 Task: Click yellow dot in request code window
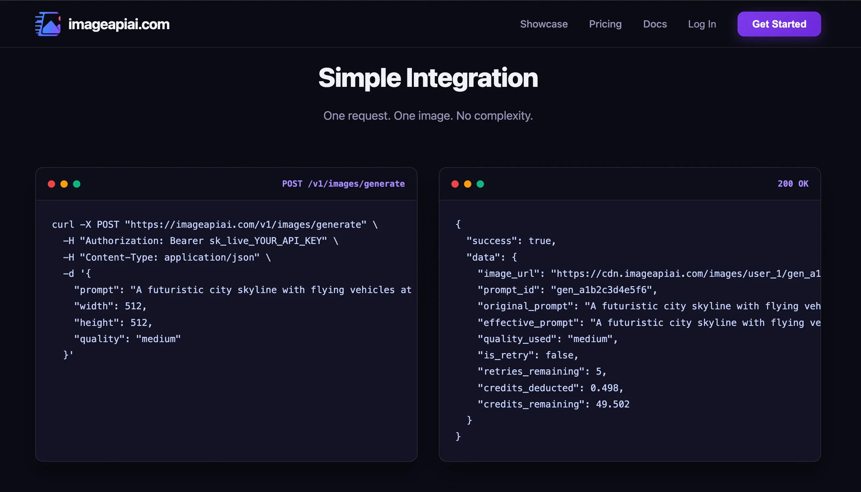pos(64,184)
